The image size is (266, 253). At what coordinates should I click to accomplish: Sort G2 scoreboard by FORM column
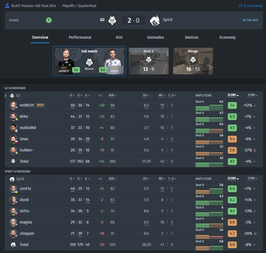coord(253,95)
